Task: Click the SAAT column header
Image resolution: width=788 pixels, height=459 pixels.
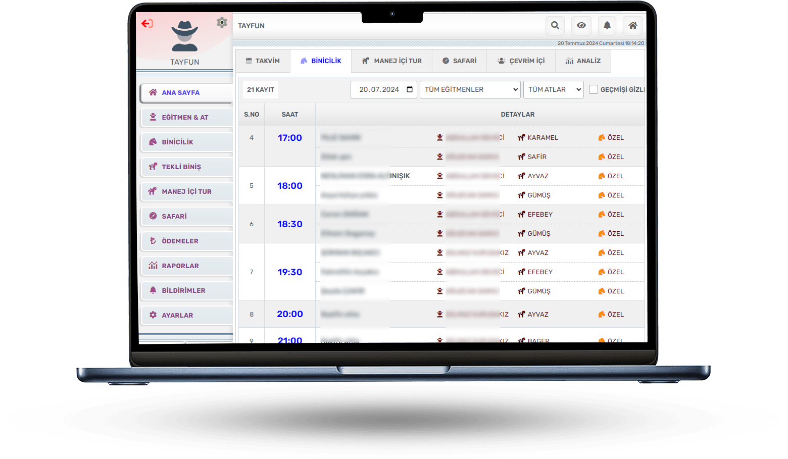Action: pos(290,115)
